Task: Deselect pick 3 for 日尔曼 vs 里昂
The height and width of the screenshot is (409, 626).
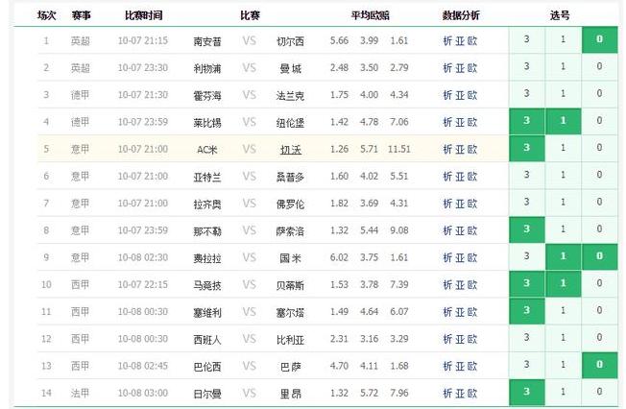Action: pos(526,393)
